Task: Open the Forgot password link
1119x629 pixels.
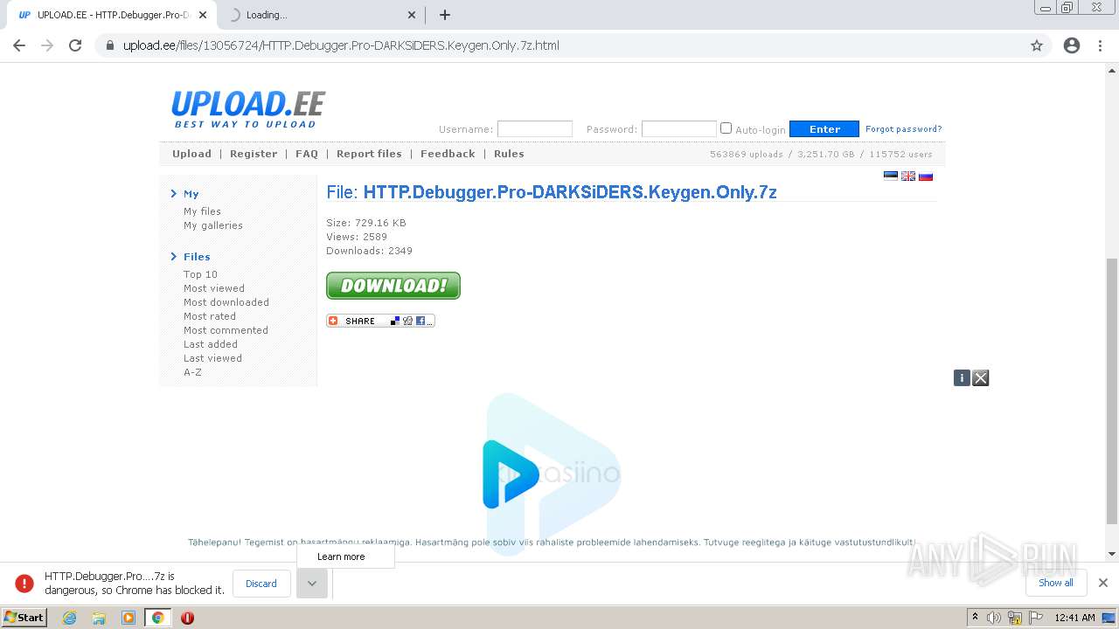Action: tap(904, 129)
